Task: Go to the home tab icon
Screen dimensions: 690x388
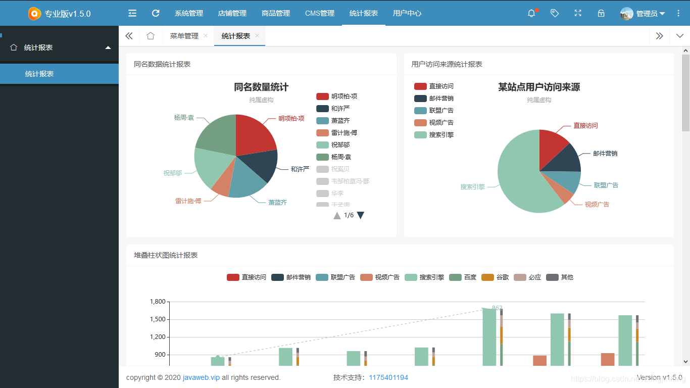Action: 151,36
